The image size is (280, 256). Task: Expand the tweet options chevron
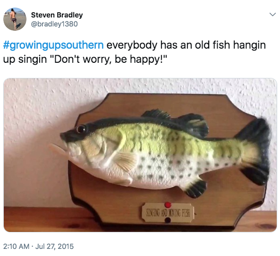(x=272, y=15)
